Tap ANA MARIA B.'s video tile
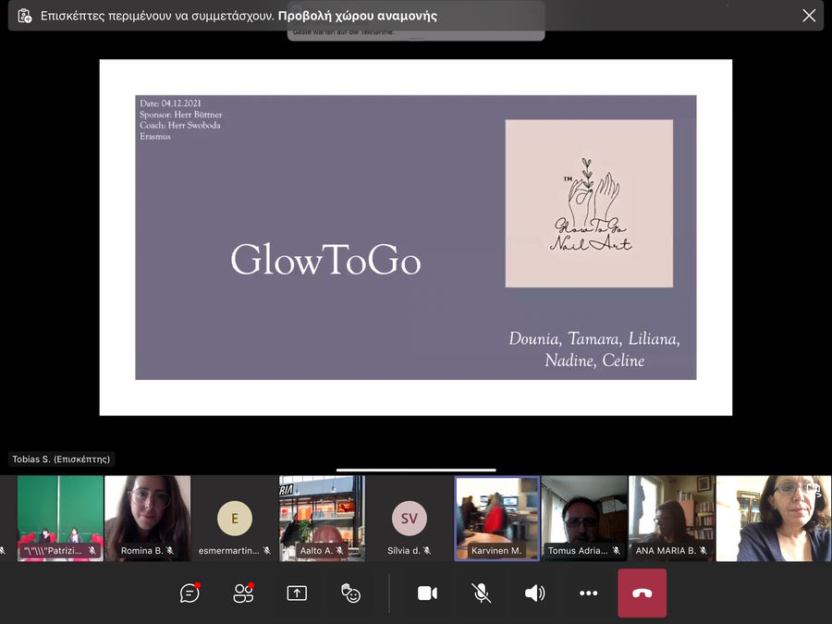832x624 pixels. click(671, 518)
